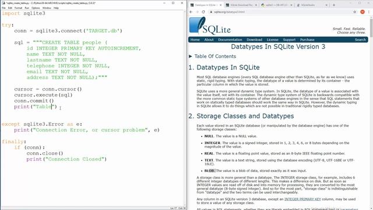Click print("Connection Closed") line
Image resolution: width=373 pixels, height=210 pixels.
pos(66,159)
